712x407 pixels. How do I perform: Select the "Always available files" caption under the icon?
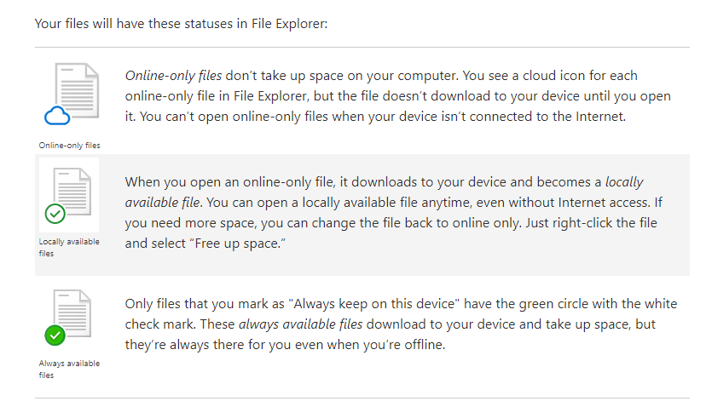pos(69,369)
